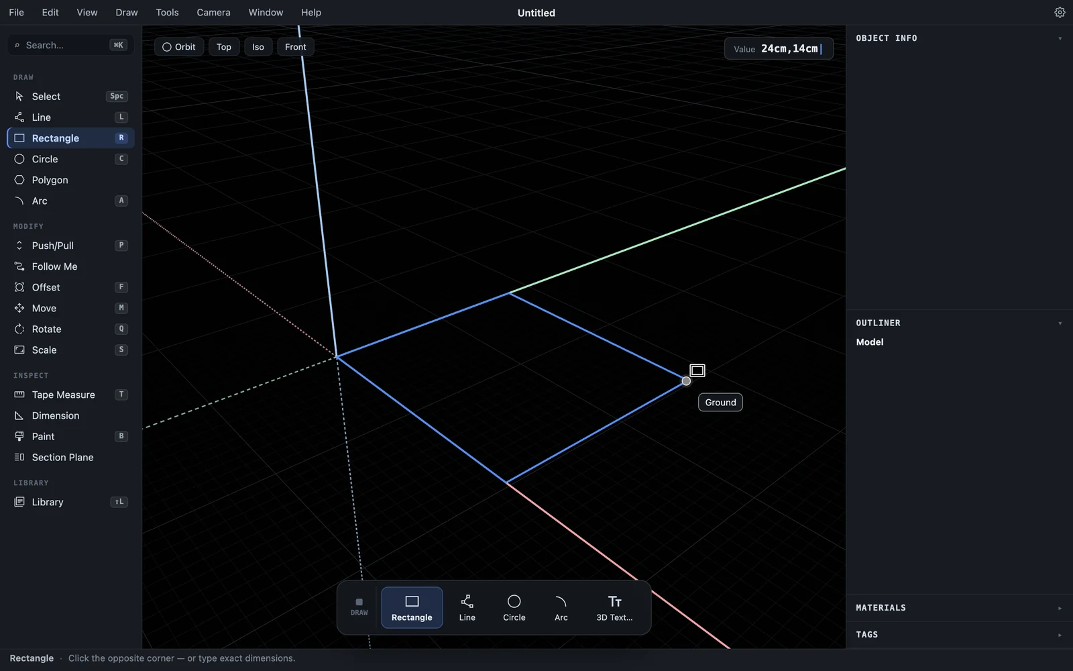Image resolution: width=1073 pixels, height=671 pixels.
Task: Collapse the Object Info panel
Action: pos(1060,39)
